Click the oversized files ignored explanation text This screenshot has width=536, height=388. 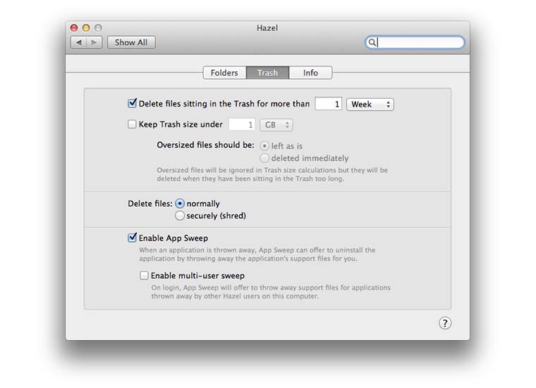tap(272, 174)
